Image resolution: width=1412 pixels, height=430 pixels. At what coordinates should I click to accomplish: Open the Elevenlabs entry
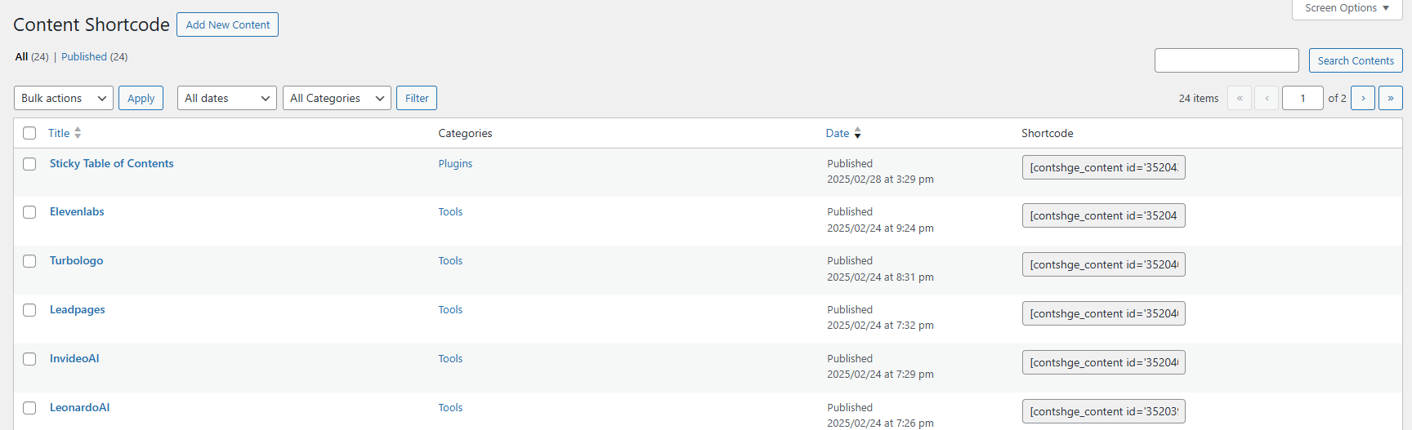(77, 211)
